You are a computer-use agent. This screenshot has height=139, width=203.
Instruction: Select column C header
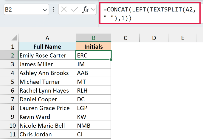pos(125,38)
